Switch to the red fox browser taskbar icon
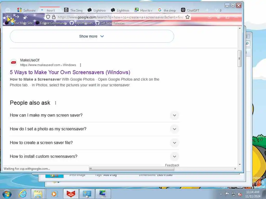 coord(71,194)
